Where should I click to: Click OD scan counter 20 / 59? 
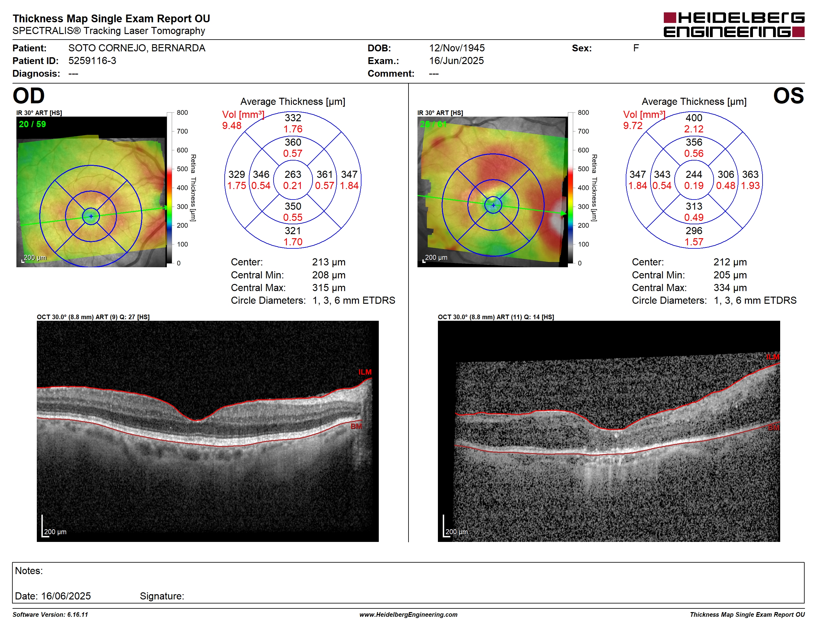pyautogui.click(x=32, y=124)
